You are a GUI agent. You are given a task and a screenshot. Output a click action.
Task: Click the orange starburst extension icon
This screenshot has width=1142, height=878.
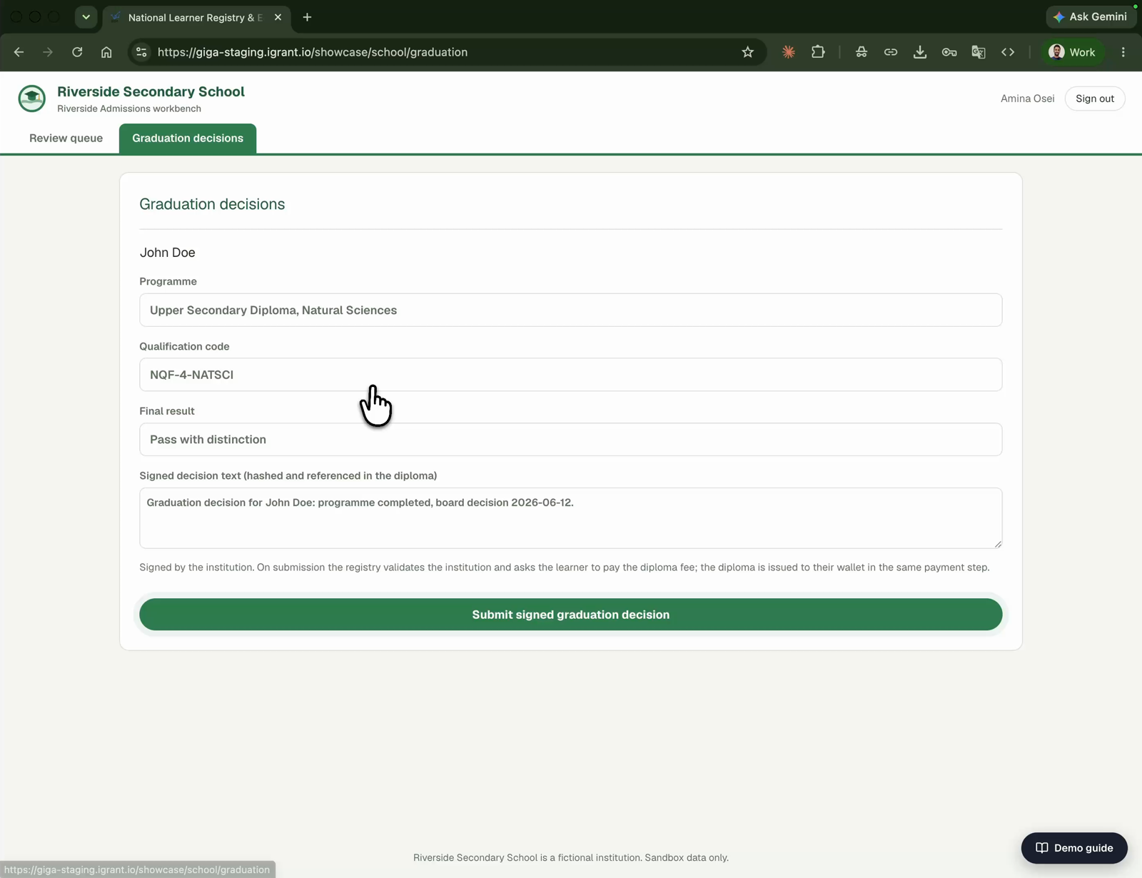[x=789, y=52]
